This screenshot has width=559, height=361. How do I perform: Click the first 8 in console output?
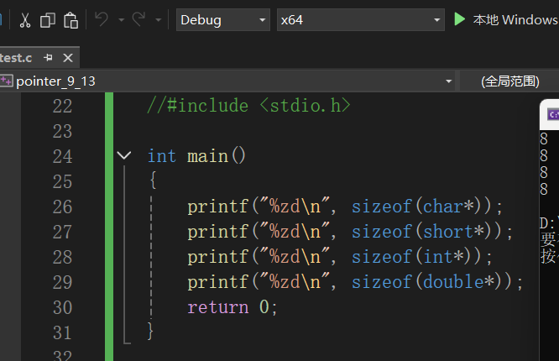[x=544, y=139]
